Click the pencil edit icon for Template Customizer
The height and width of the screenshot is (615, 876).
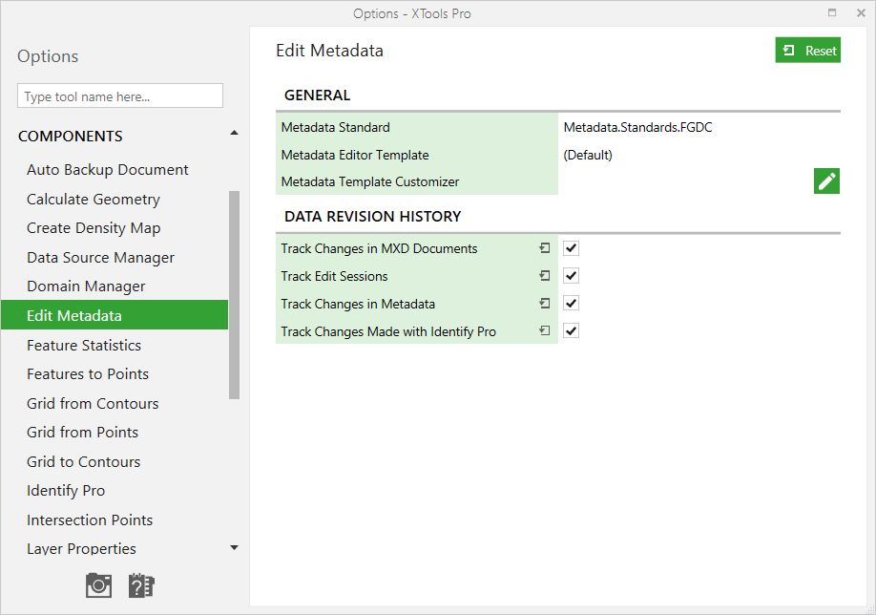(826, 181)
